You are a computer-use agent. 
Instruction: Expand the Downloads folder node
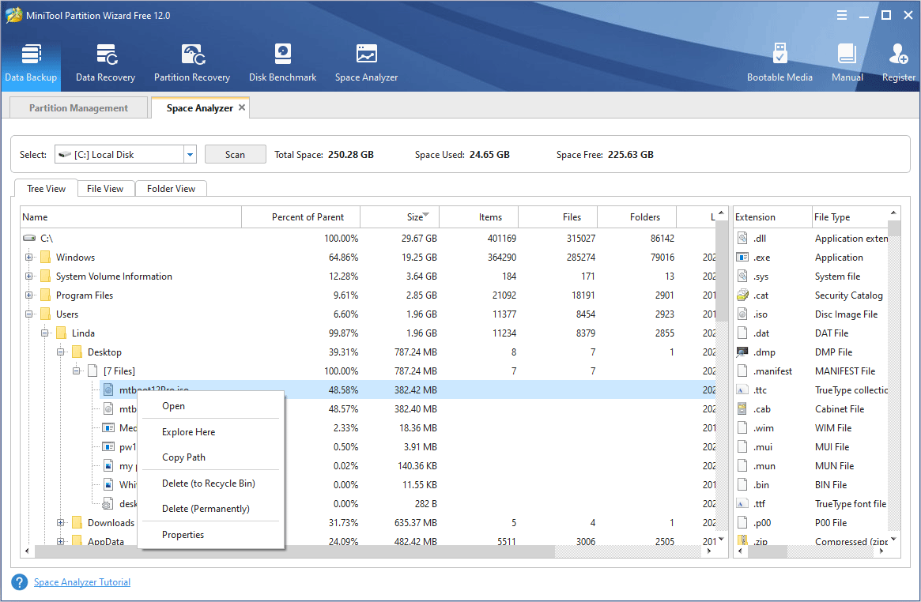point(60,522)
